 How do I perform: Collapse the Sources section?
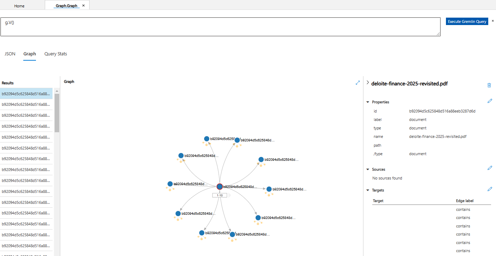tap(368, 169)
